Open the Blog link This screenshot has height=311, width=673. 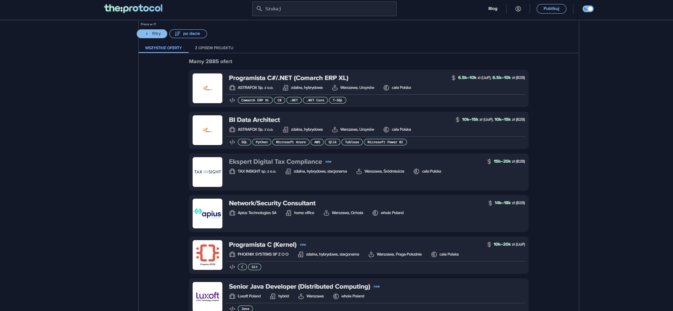point(493,9)
